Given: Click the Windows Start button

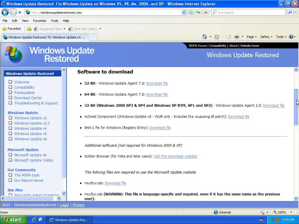Looking at the screenshot, I should tap(13, 220).
